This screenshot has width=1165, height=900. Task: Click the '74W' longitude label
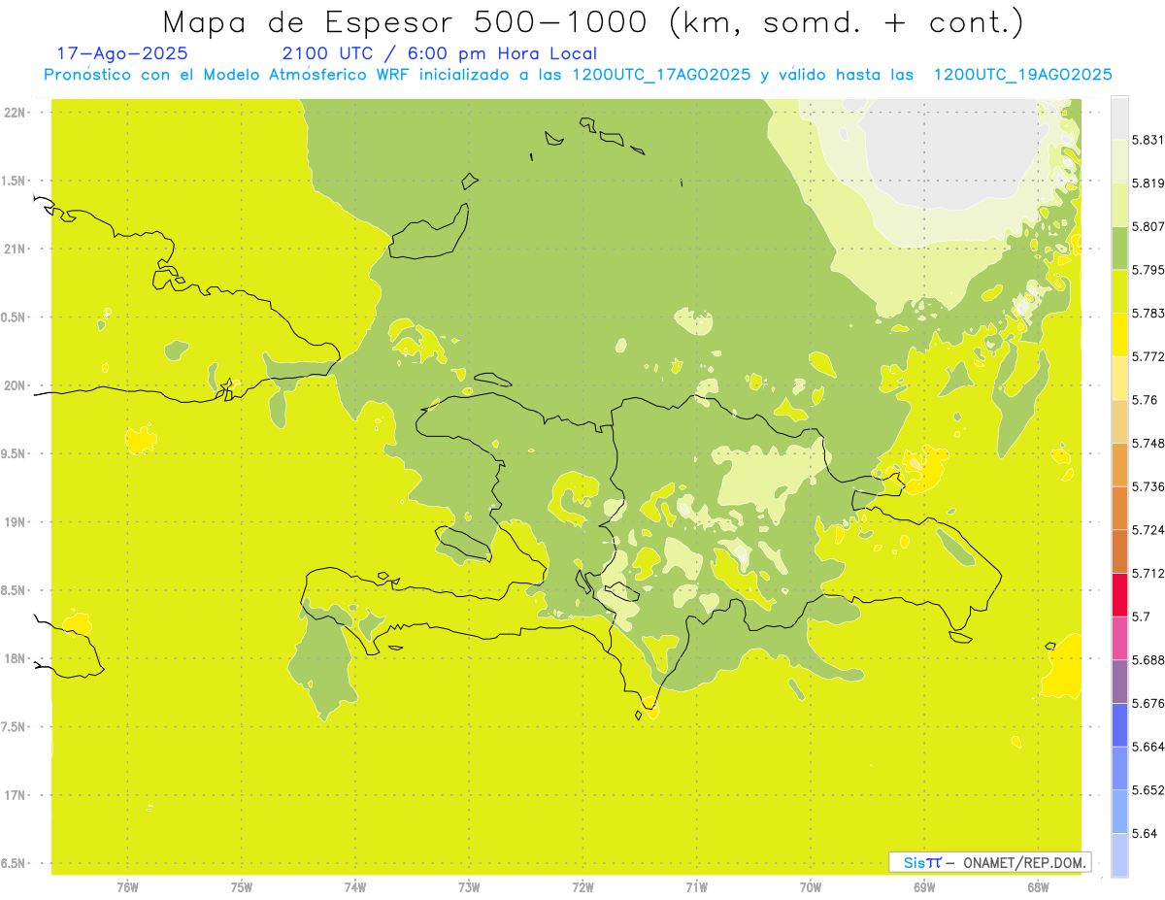tap(355, 887)
